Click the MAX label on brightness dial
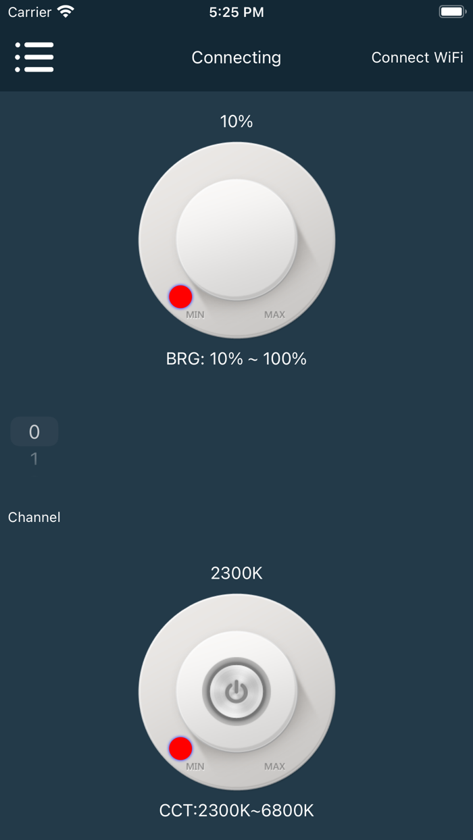473x840 pixels. [274, 315]
